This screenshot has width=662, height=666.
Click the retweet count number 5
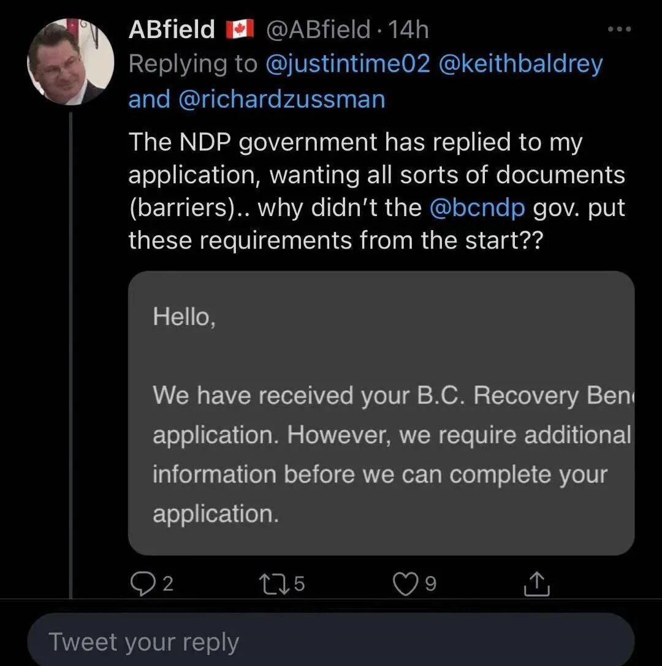(299, 585)
